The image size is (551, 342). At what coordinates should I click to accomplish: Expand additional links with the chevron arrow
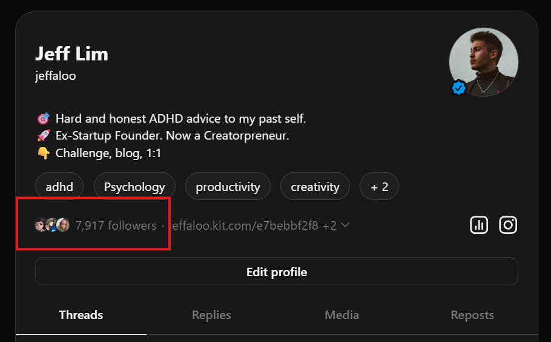tap(345, 225)
